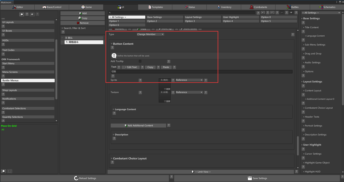The width and height of the screenshot is (344, 182).
Task: Open Shop Layouts in the sidebar
Action: [28, 90]
